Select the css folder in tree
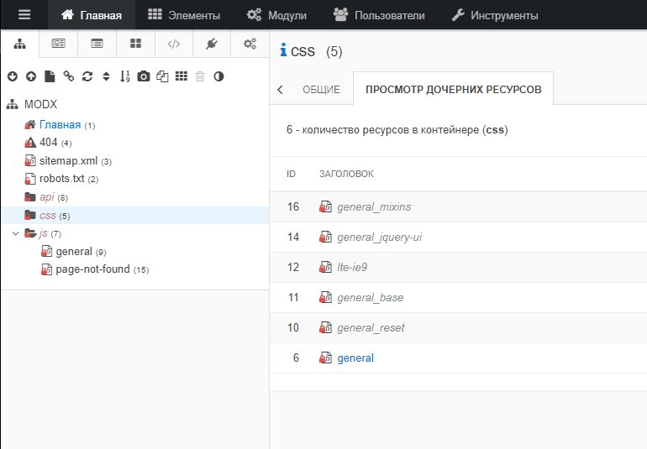 47,215
